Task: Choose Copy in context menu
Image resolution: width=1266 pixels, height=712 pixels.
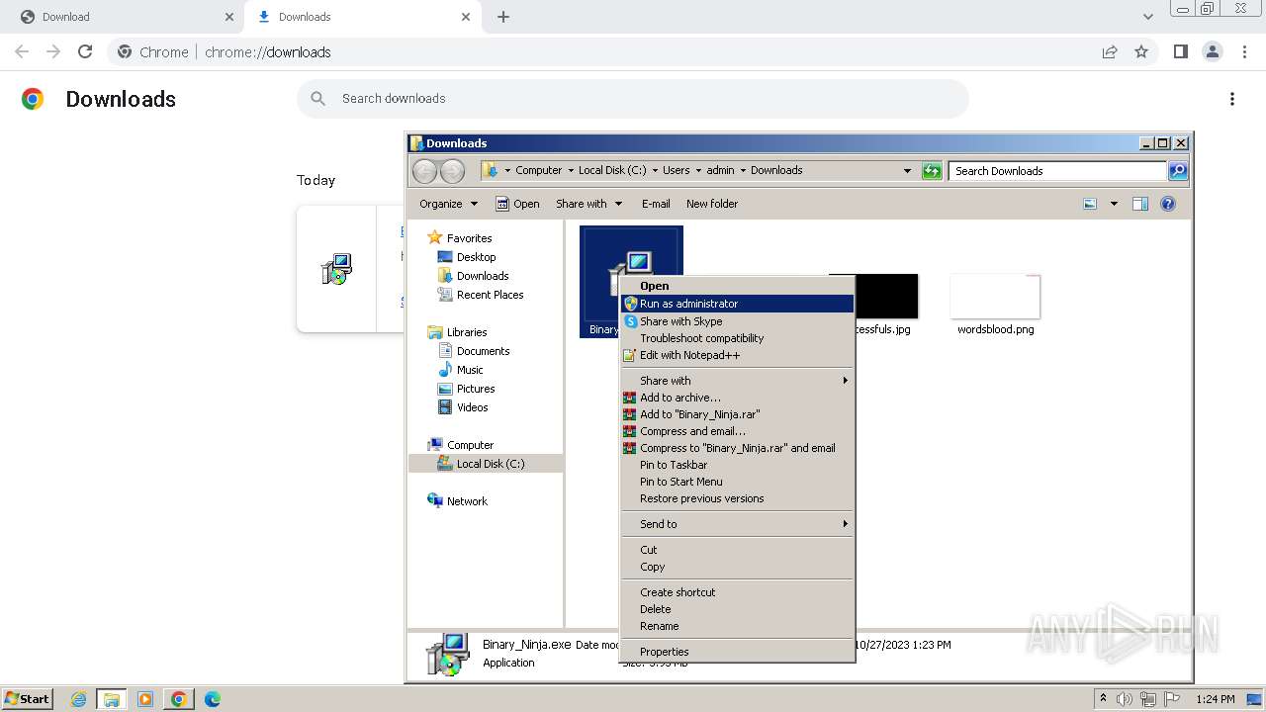Action: (x=737, y=567)
